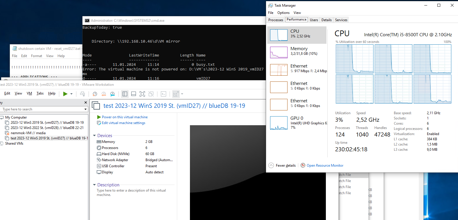Select 2023-12 WinS 2022 St. (vmID28) VM

[x=47, y=128]
